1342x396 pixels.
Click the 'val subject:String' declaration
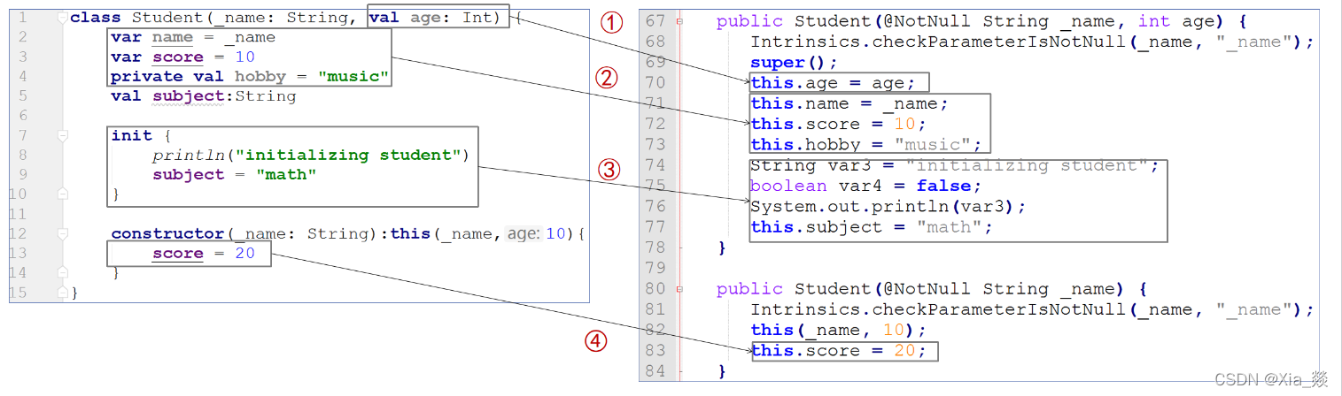(204, 96)
